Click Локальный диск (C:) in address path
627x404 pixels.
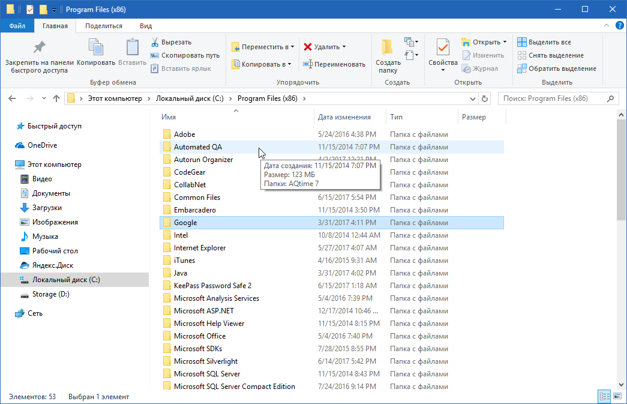click(x=190, y=98)
